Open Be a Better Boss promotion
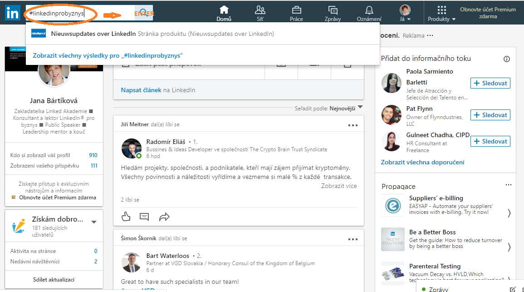 432,232
